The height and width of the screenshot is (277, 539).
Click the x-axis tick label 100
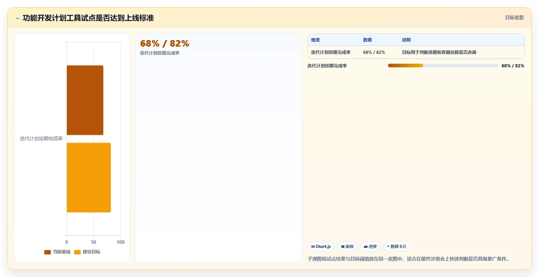[x=121, y=242]
